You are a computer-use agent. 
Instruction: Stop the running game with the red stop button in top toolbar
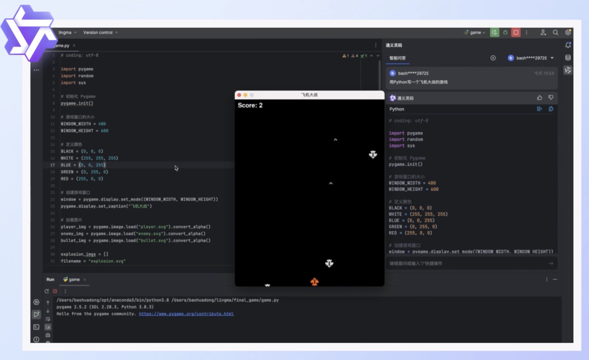(x=516, y=33)
